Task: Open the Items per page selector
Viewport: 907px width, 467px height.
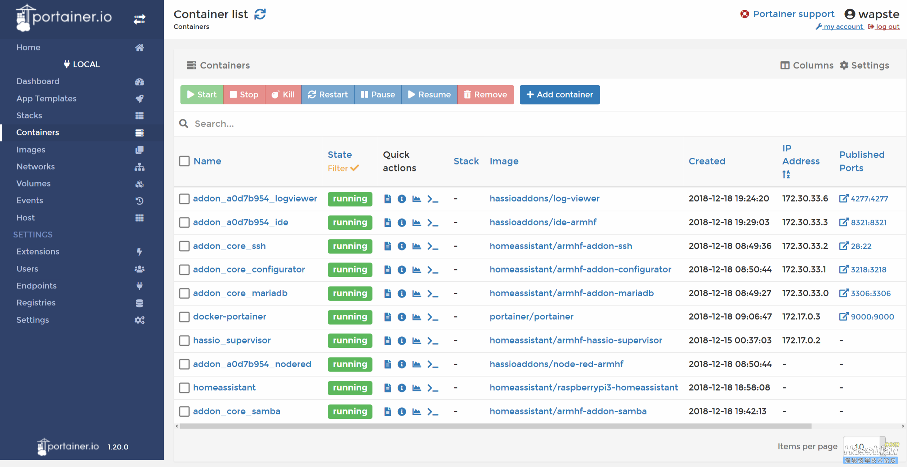Action: [864, 446]
